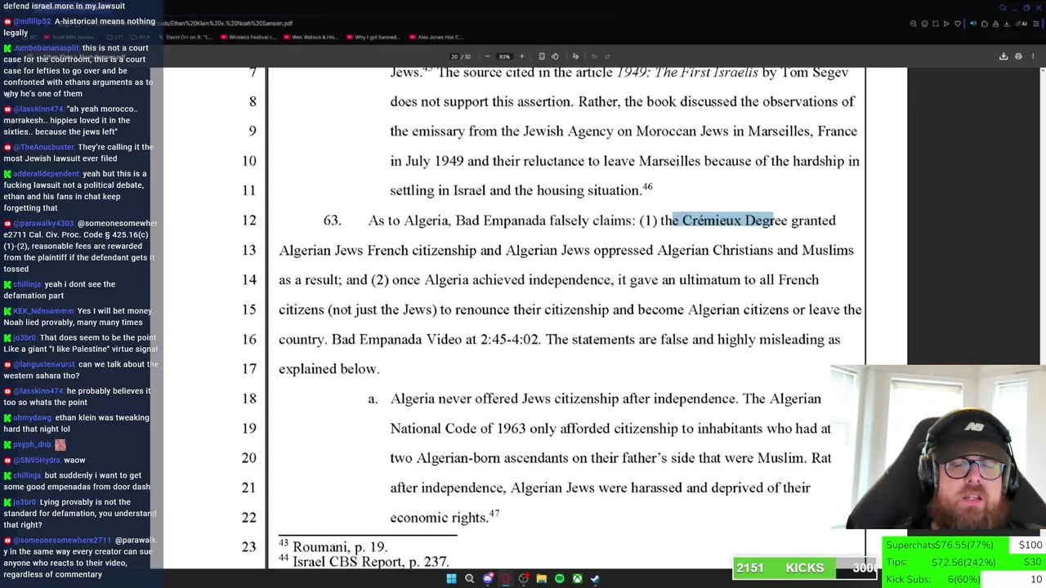The image size is (1046, 588).
Task: Click the Kick Subs 6(60%) goal bar
Action: point(964,579)
